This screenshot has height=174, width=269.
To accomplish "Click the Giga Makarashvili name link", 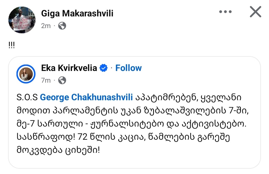I will tap(77, 13).
